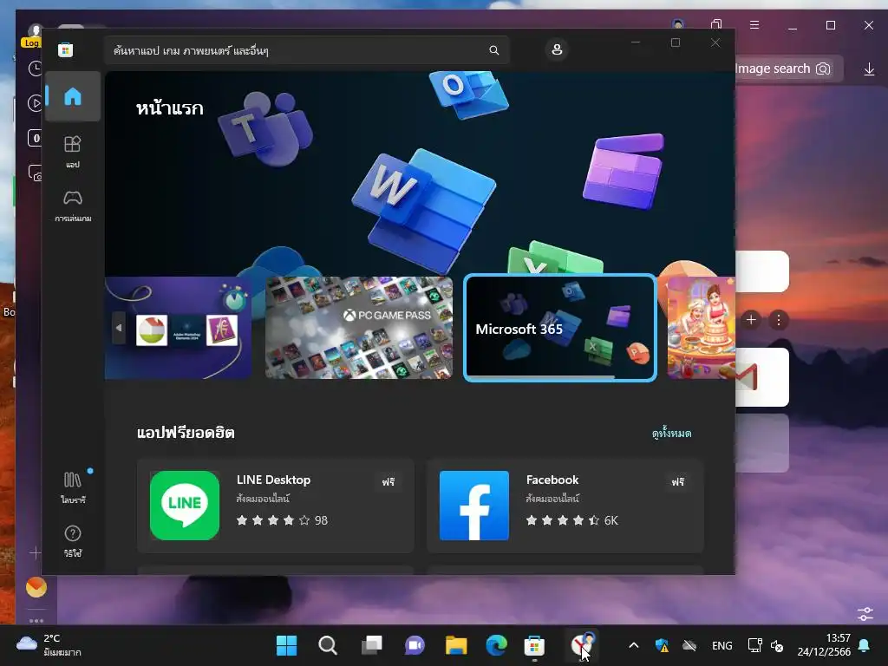This screenshot has width=888, height=666.
Task: Click the ฟรี label on Facebook
Action: click(x=678, y=482)
